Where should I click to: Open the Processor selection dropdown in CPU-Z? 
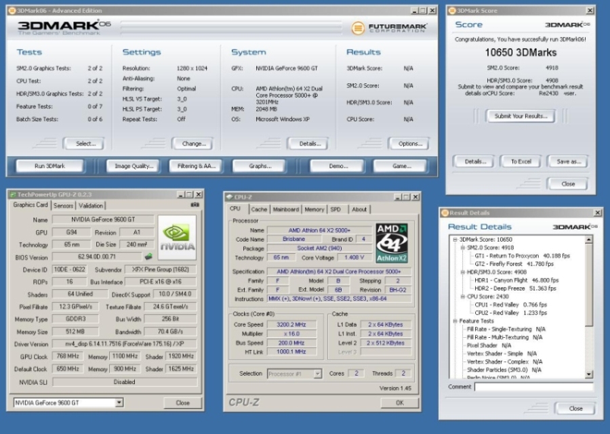317,374
